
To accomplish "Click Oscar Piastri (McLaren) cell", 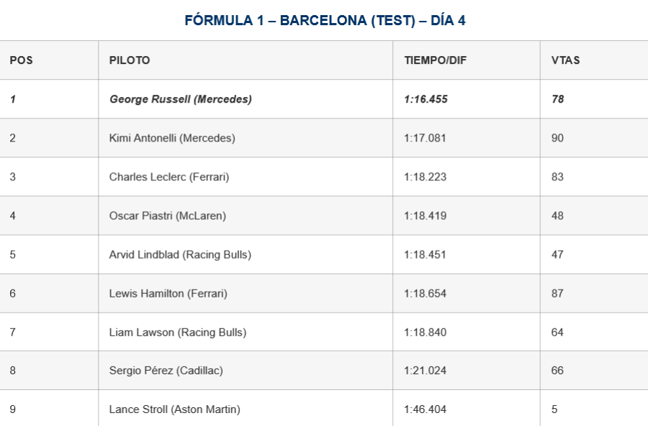I will click(x=168, y=216).
